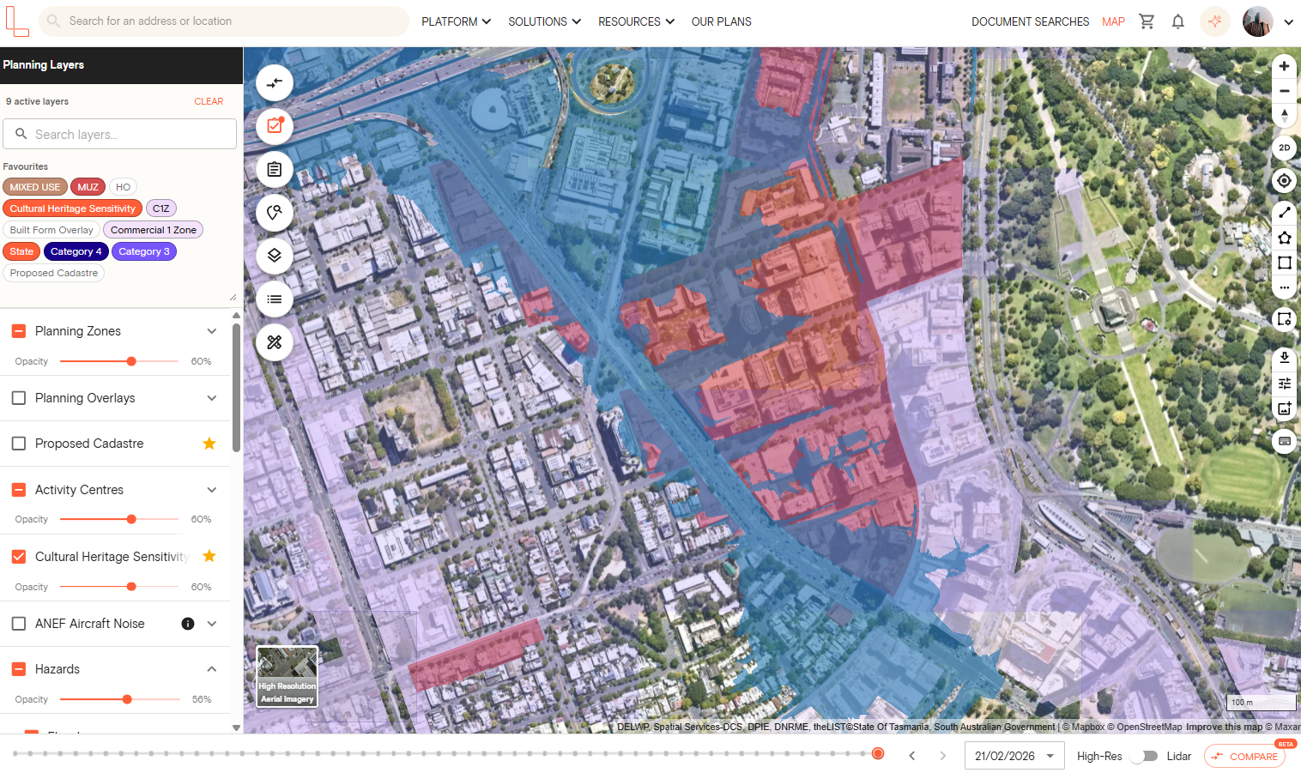
Task: Click the Search layers input
Action: pyautogui.click(x=119, y=134)
